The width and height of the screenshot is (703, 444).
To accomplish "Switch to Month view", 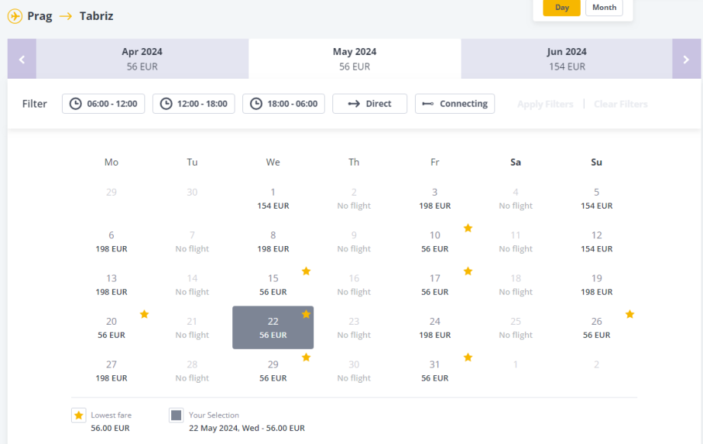I will coord(604,8).
